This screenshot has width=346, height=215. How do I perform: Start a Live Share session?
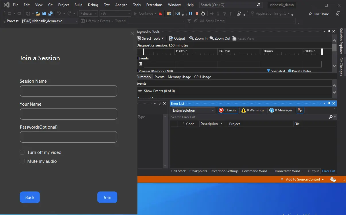[x=318, y=14]
